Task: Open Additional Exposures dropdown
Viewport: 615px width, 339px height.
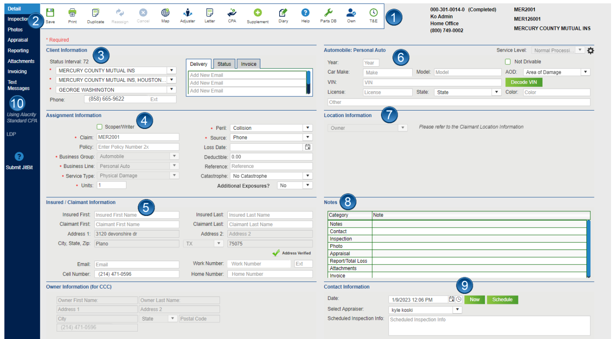Action: pos(308,186)
